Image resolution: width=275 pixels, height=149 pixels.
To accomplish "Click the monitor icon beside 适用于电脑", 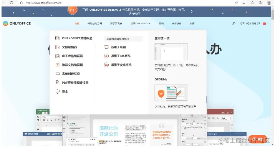I will (106, 47).
